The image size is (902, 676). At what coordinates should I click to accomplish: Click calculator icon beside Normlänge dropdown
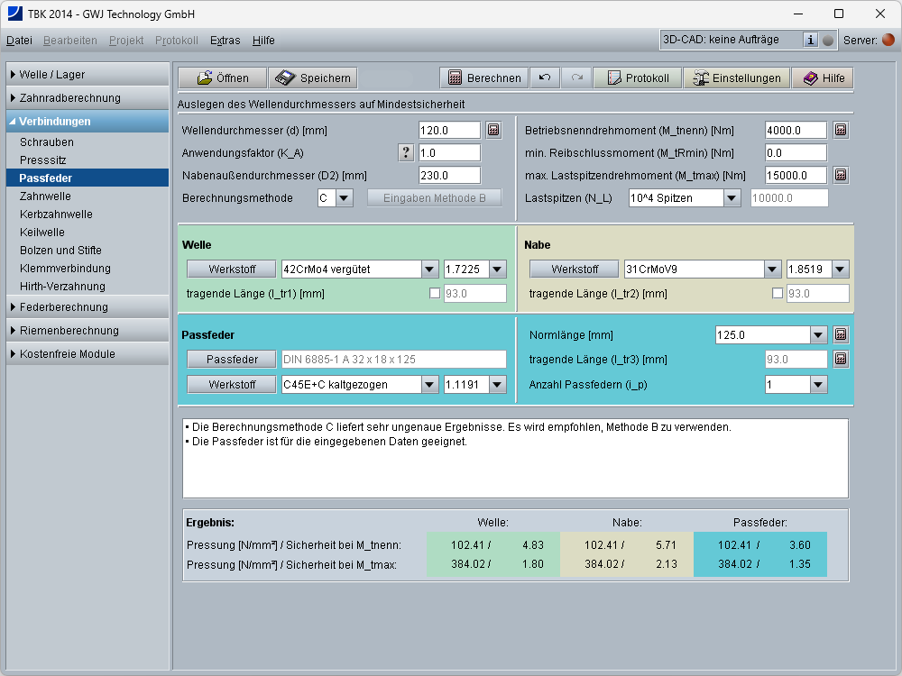pyautogui.click(x=840, y=335)
